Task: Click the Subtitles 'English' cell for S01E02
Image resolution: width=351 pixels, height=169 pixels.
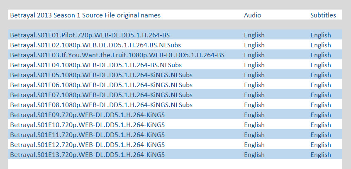Action: click(321, 46)
